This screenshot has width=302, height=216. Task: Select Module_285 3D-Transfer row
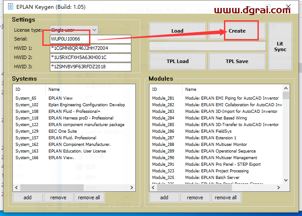click(216, 125)
